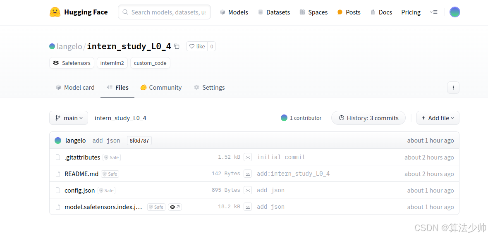Click the file icon beside README.md
This screenshot has height=236, width=488.
pos(57,174)
